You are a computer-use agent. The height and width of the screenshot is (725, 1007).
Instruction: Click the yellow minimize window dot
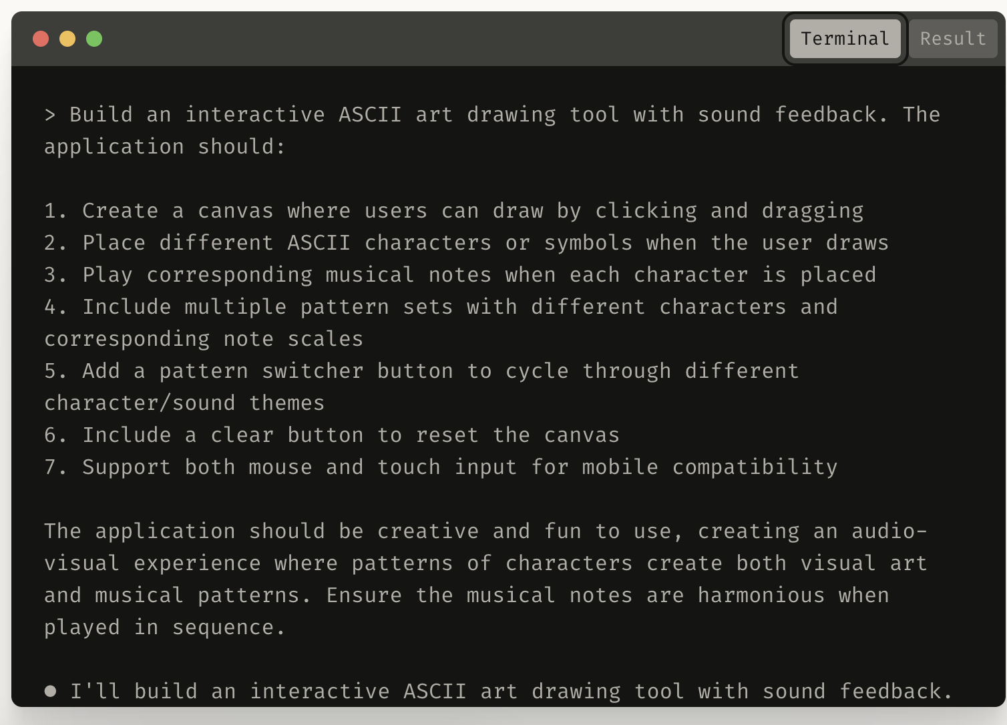pos(67,39)
